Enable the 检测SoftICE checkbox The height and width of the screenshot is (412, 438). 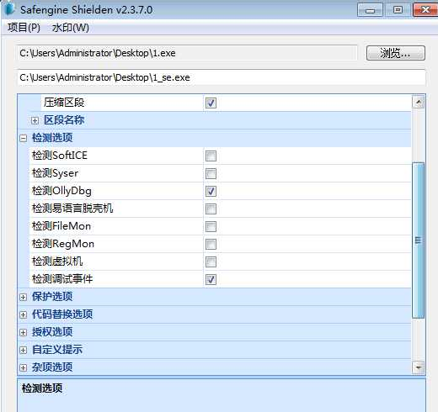pos(211,156)
